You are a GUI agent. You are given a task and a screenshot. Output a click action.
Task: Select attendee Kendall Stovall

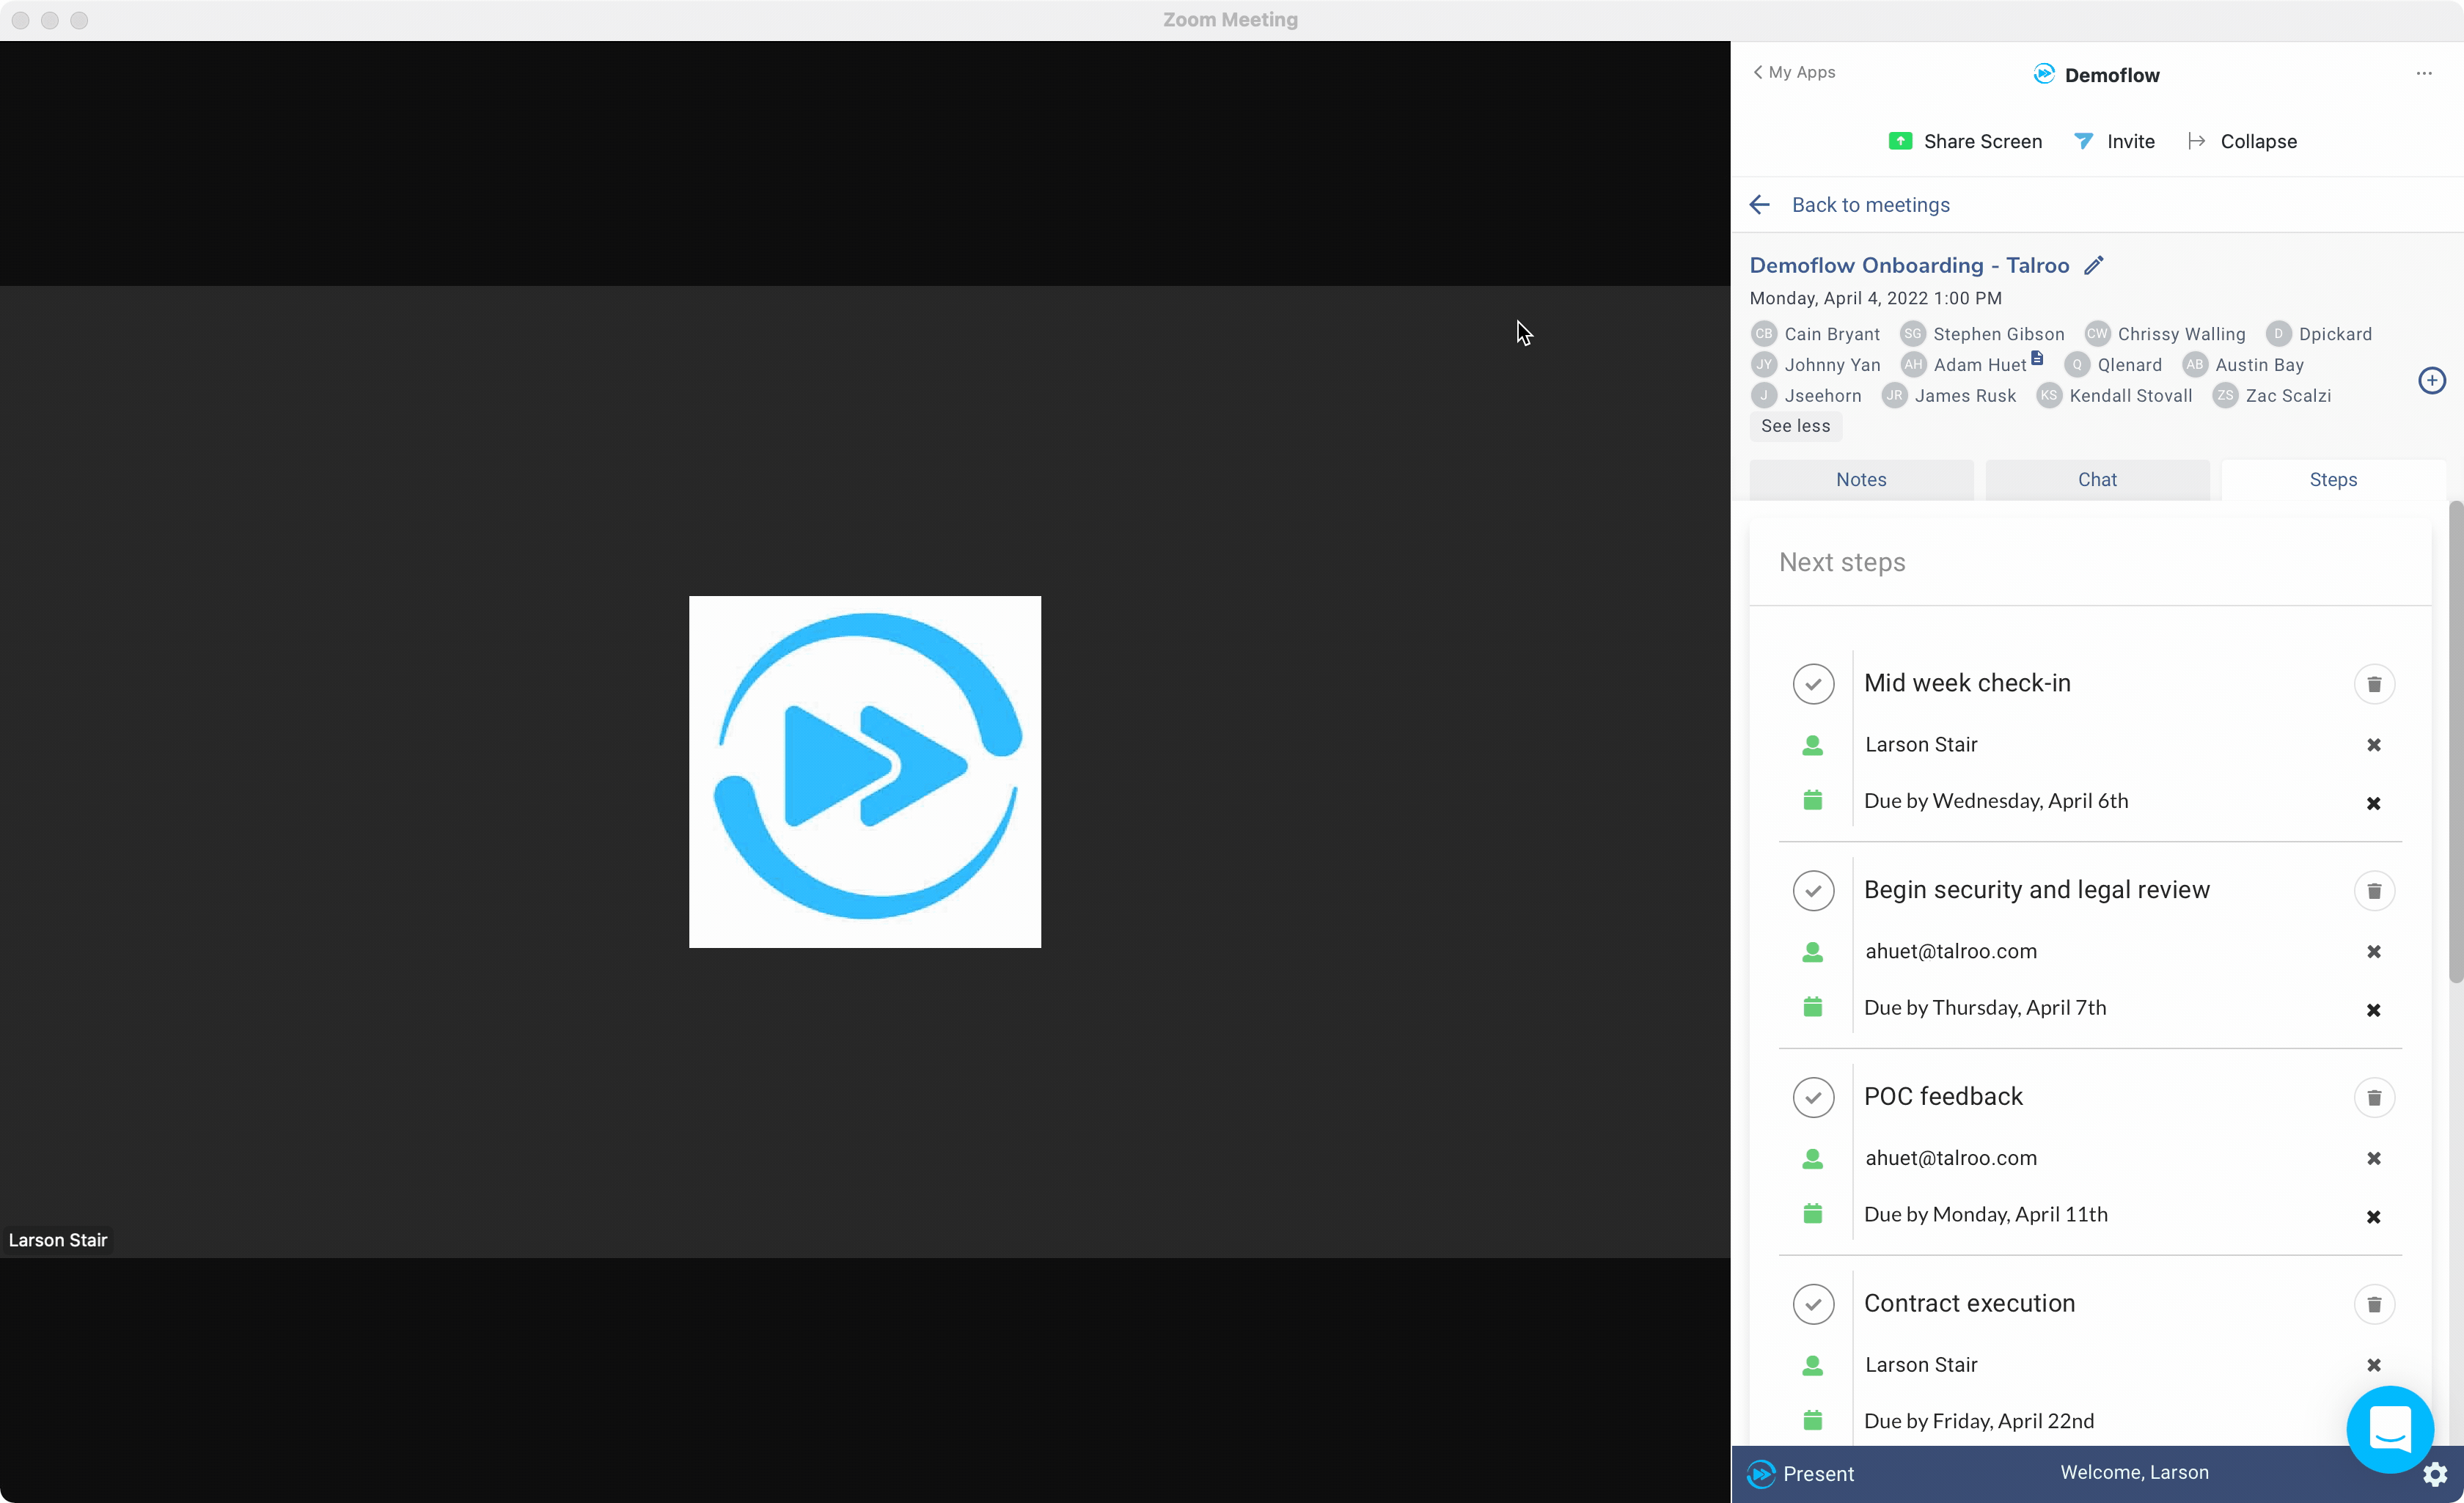[x=2115, y=395]
